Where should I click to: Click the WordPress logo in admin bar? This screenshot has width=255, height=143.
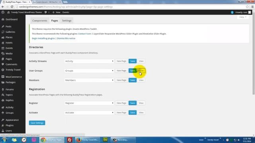[3, 12]
